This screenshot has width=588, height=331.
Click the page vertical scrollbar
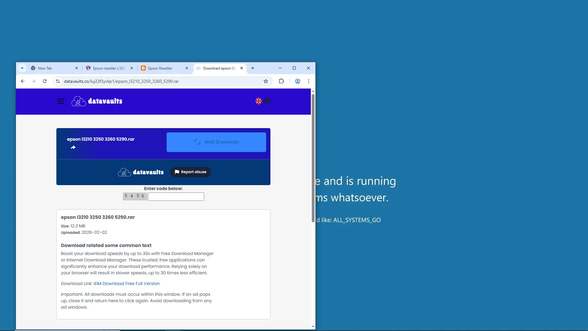tap(313, 158)
